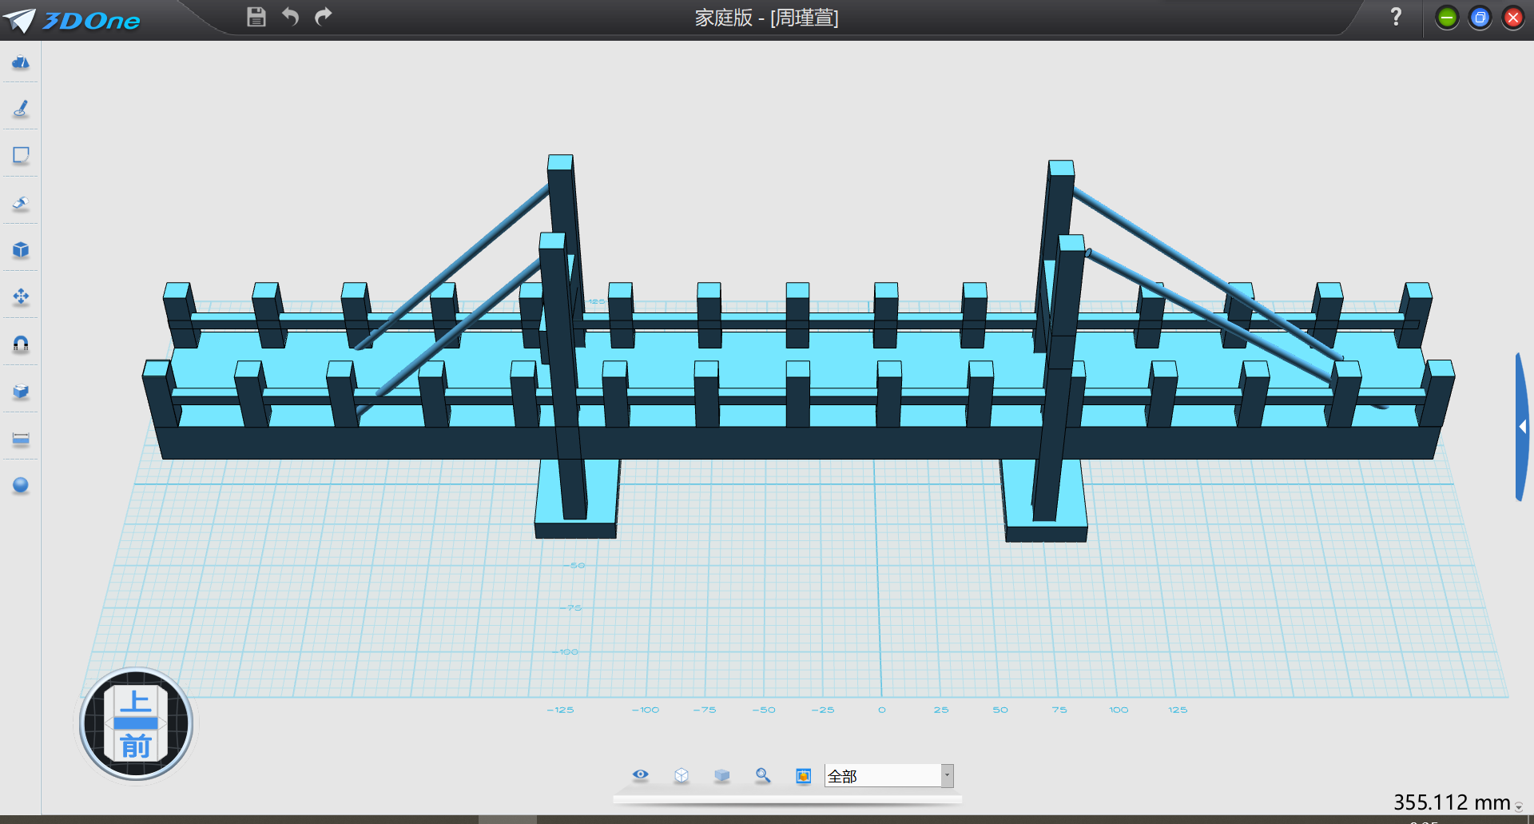Select the sketch drawing pen tool

[x=21, y=109]
